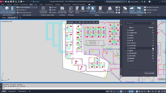Toggle the View Cube display

(7, 10)
